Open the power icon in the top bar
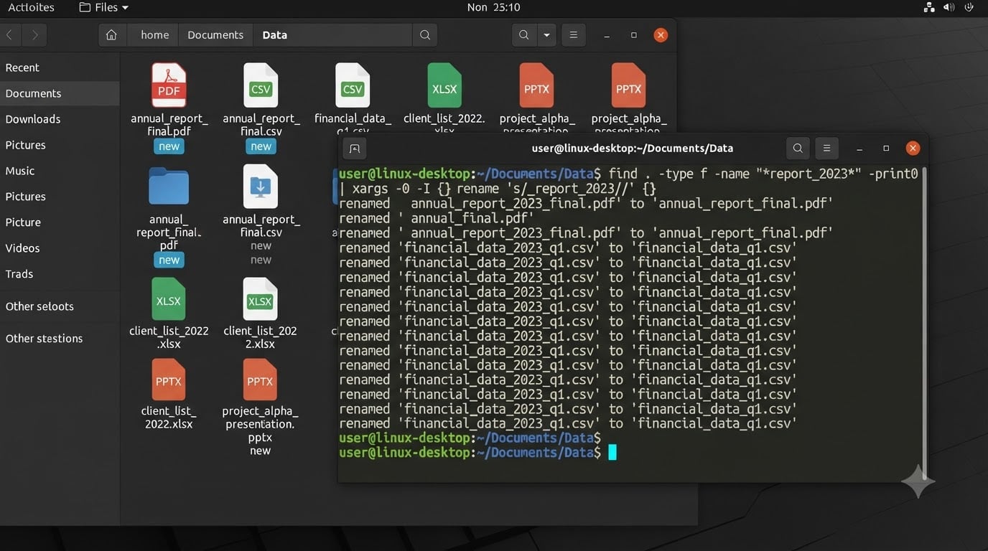 coord(970,7)
